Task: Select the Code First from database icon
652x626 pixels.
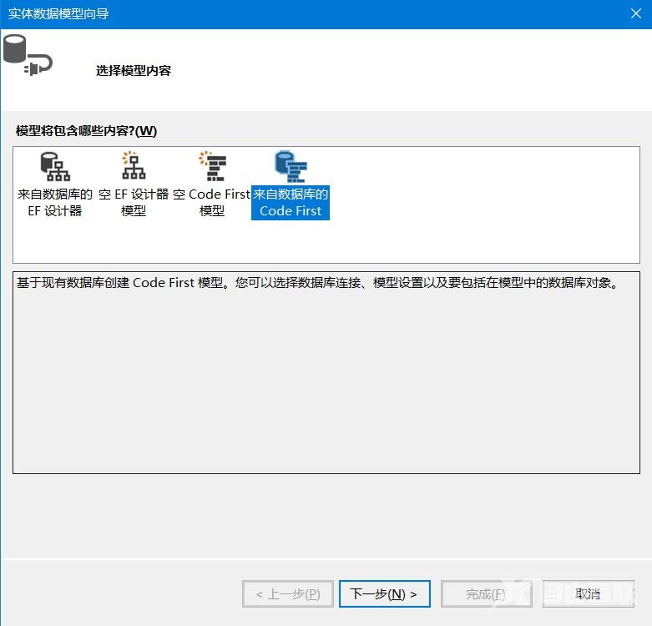Action: pyautogui.click(x=291, y=166)
